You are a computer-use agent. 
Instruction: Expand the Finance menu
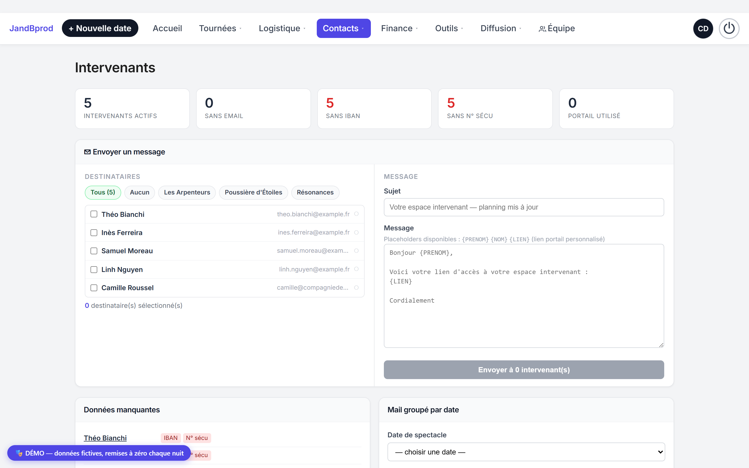(399, 28)
